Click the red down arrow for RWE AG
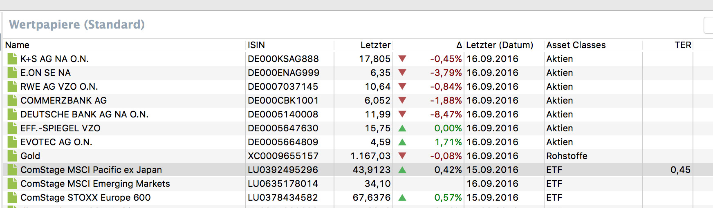Image resolution: width=713 pixels, height=208 pixels. click(x=402, y=86)
